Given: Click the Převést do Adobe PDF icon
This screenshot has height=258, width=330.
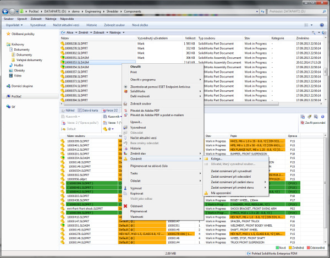Looking at the screenshot, I should tap(125, 111).
